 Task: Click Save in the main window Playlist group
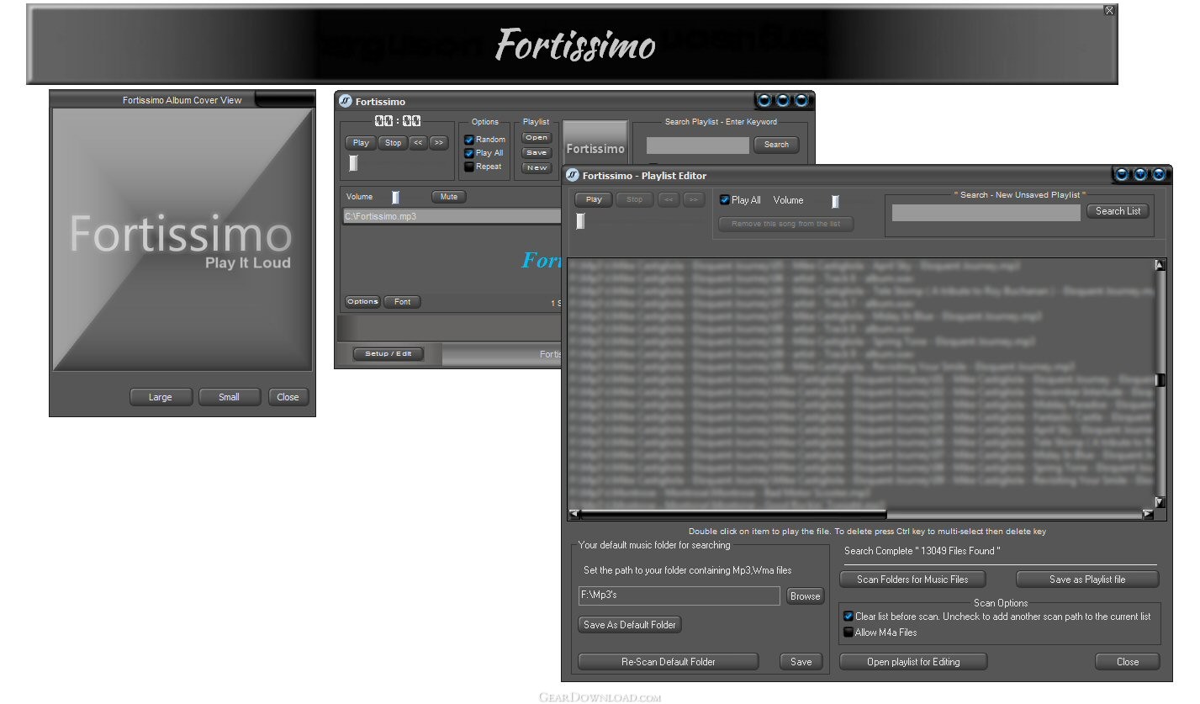click(537, 153)
